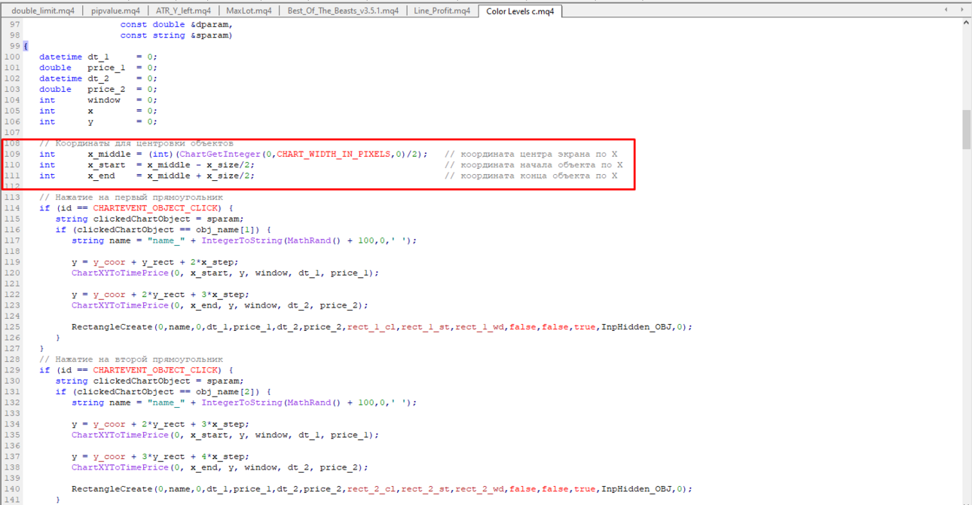Image resolution: width=972 pixels, height=505 pixels.
Task: Select the Line_Profit.mq4 tab
Action: click(x=442, y=11)
